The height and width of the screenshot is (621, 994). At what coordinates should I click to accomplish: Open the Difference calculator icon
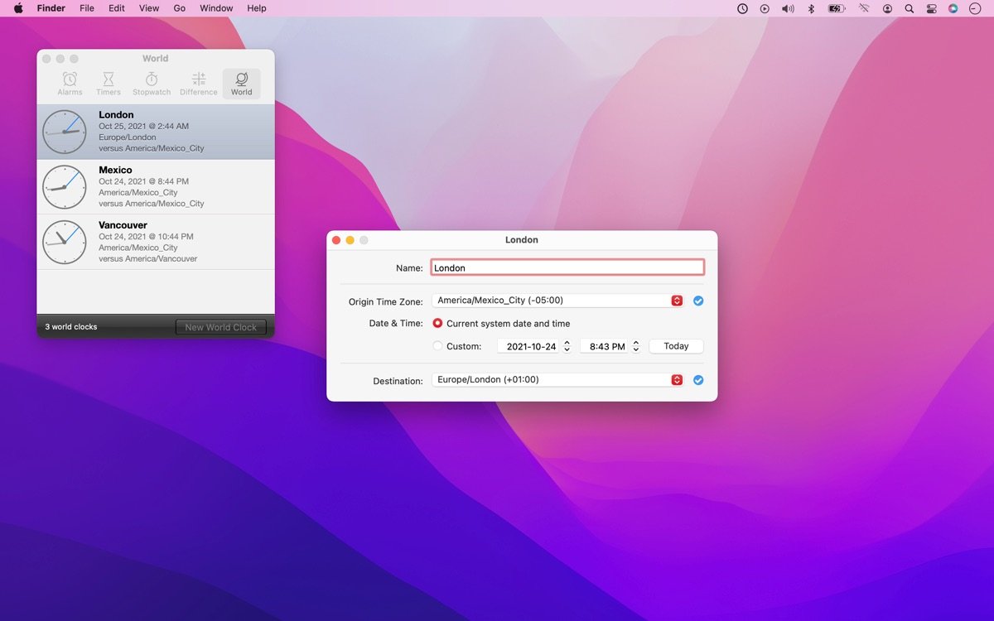click(199, 79)
